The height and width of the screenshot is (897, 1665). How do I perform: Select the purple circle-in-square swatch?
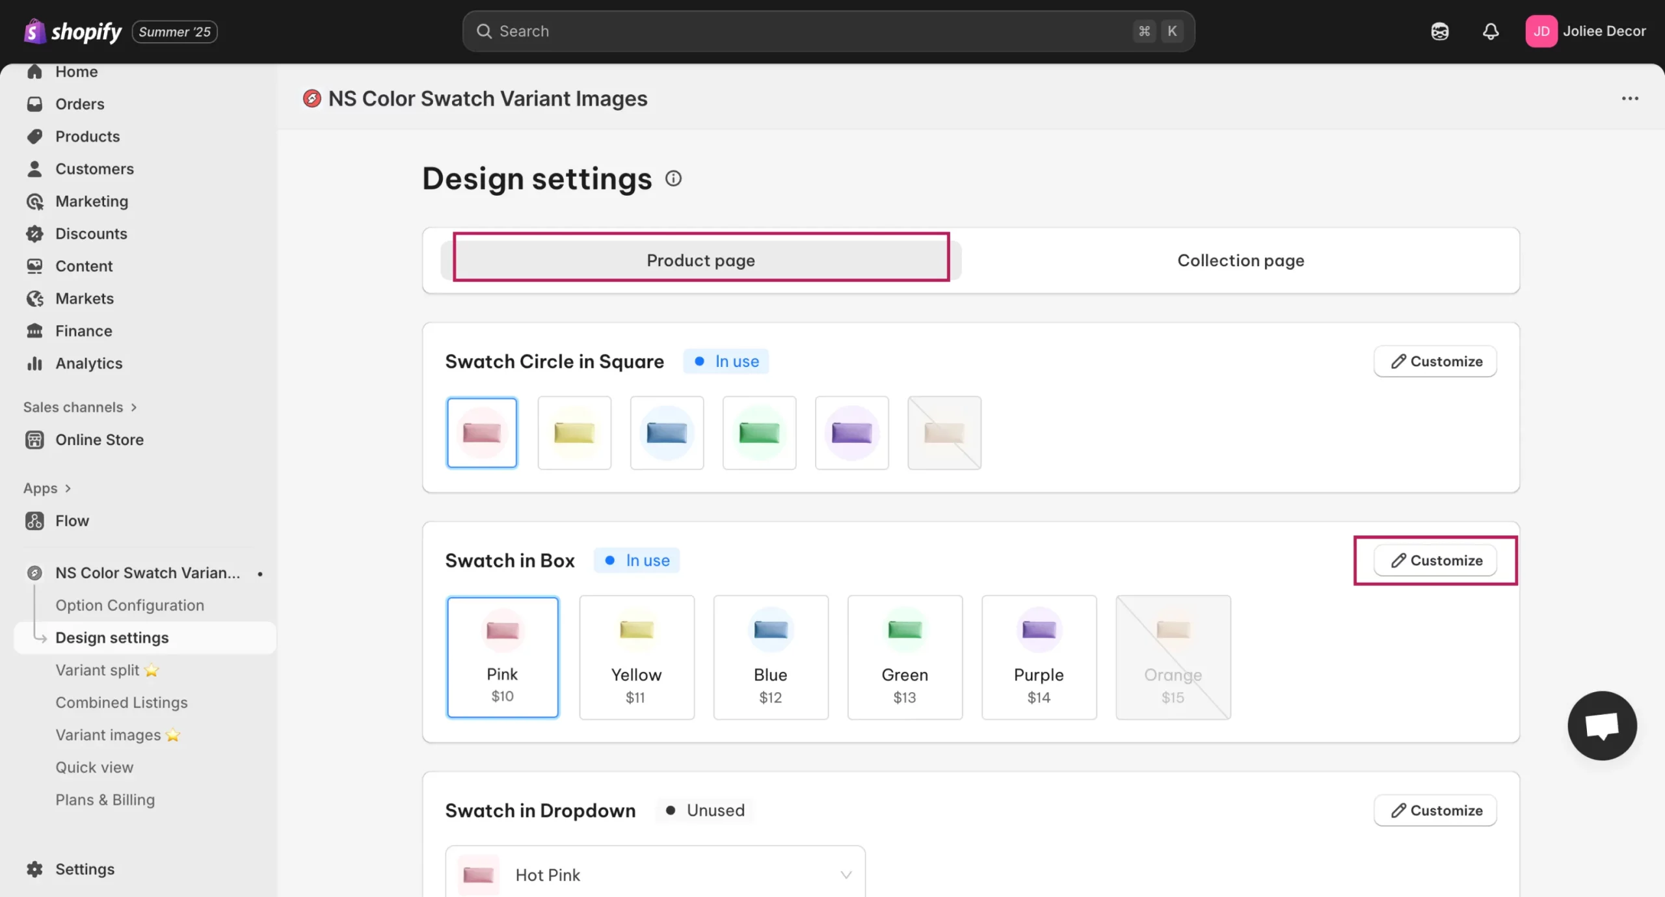pyautogui.click(x=852, y=433)
